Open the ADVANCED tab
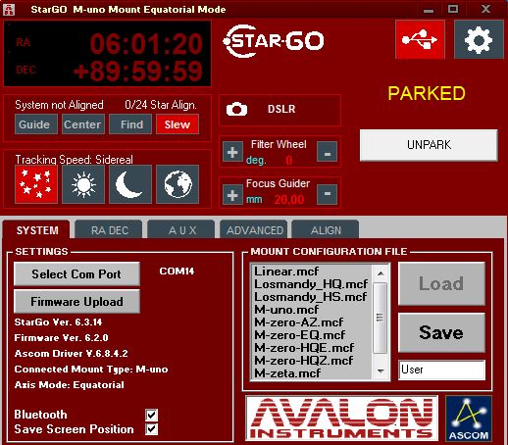This screenshot has width=508, height=445. pyautogui.click(x=254, y=230)
